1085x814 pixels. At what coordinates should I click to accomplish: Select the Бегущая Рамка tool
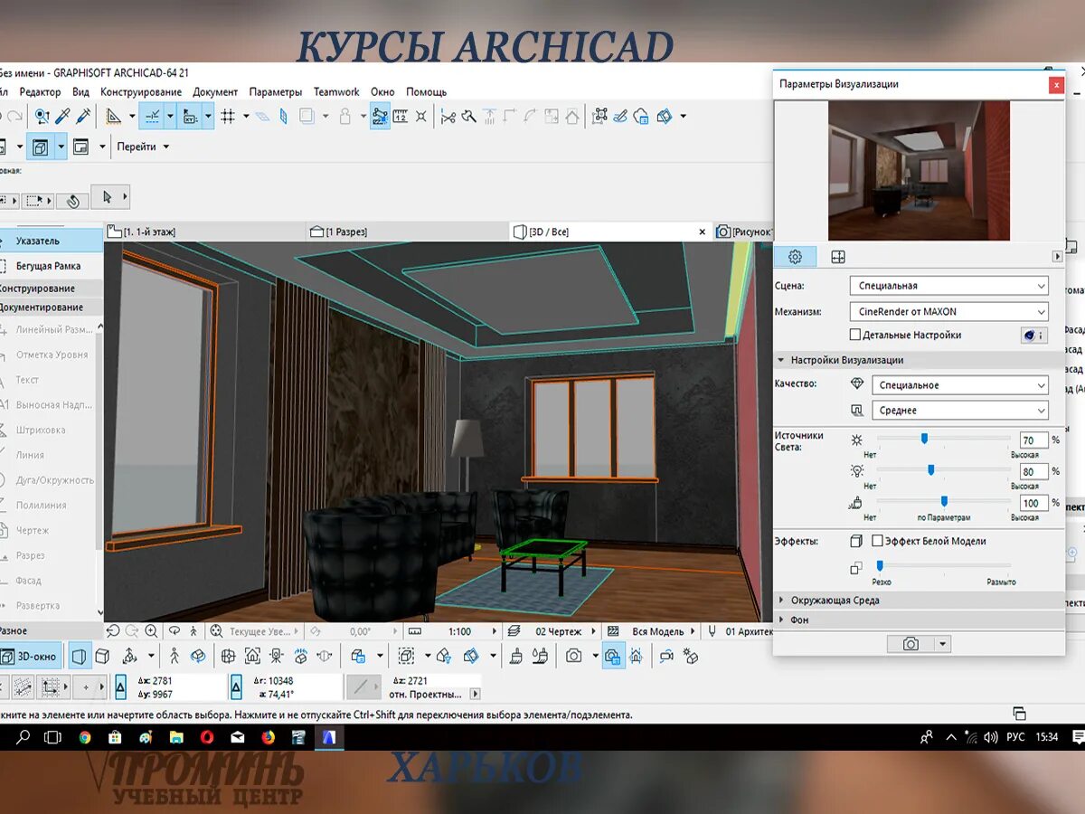pyautogui.click(x=51, y=266)
